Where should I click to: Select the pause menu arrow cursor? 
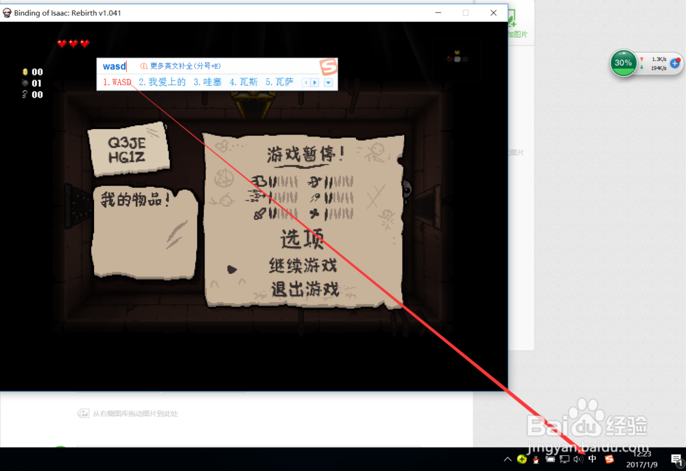pos(232,269)
